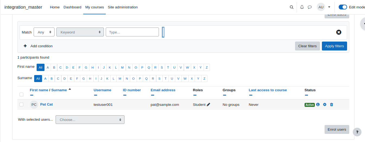The image size is (365, 142).
Task: Click the Type... filter input field
Action: tap(132, 32)
